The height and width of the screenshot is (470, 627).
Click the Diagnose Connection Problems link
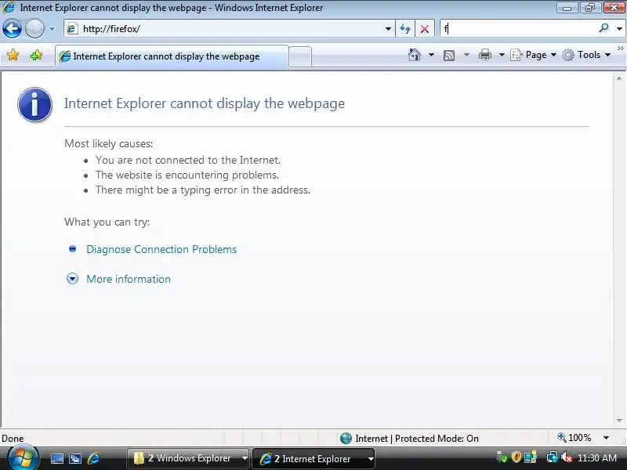click(x=161, y=249)
